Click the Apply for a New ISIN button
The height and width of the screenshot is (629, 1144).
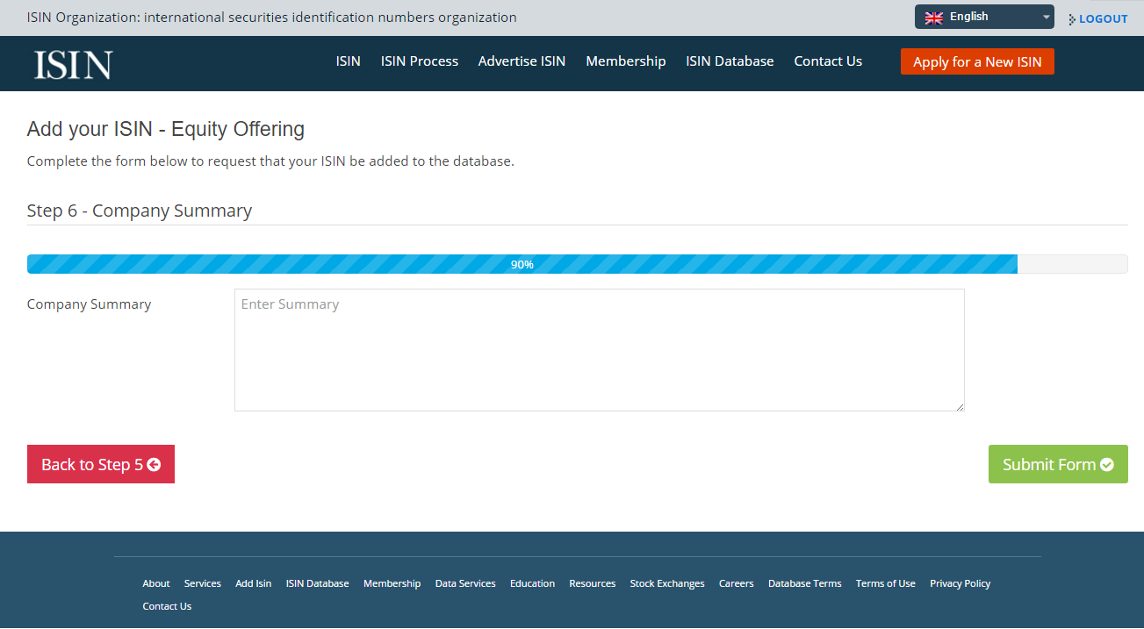pos(976,61)
